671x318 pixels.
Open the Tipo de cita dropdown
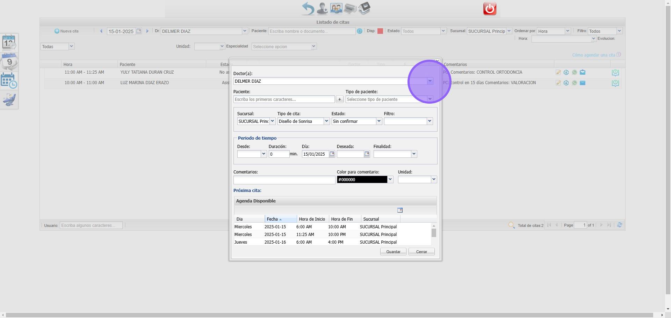(x=326, y=121)
